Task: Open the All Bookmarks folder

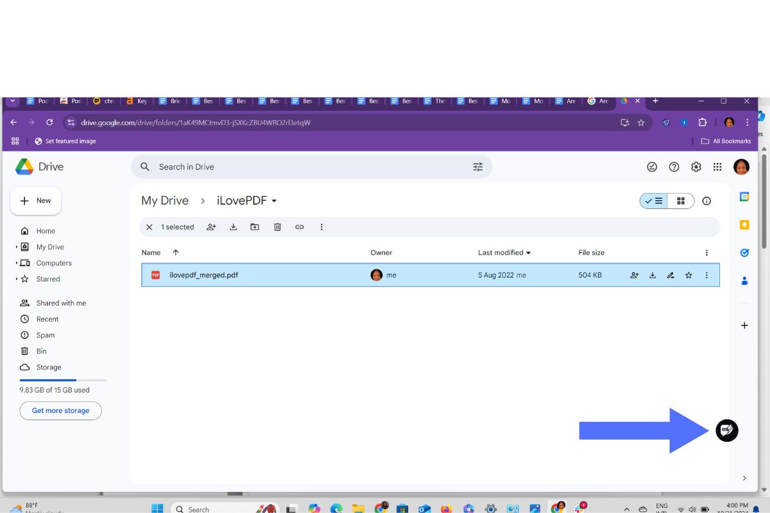Action: [x=726, y=141]
